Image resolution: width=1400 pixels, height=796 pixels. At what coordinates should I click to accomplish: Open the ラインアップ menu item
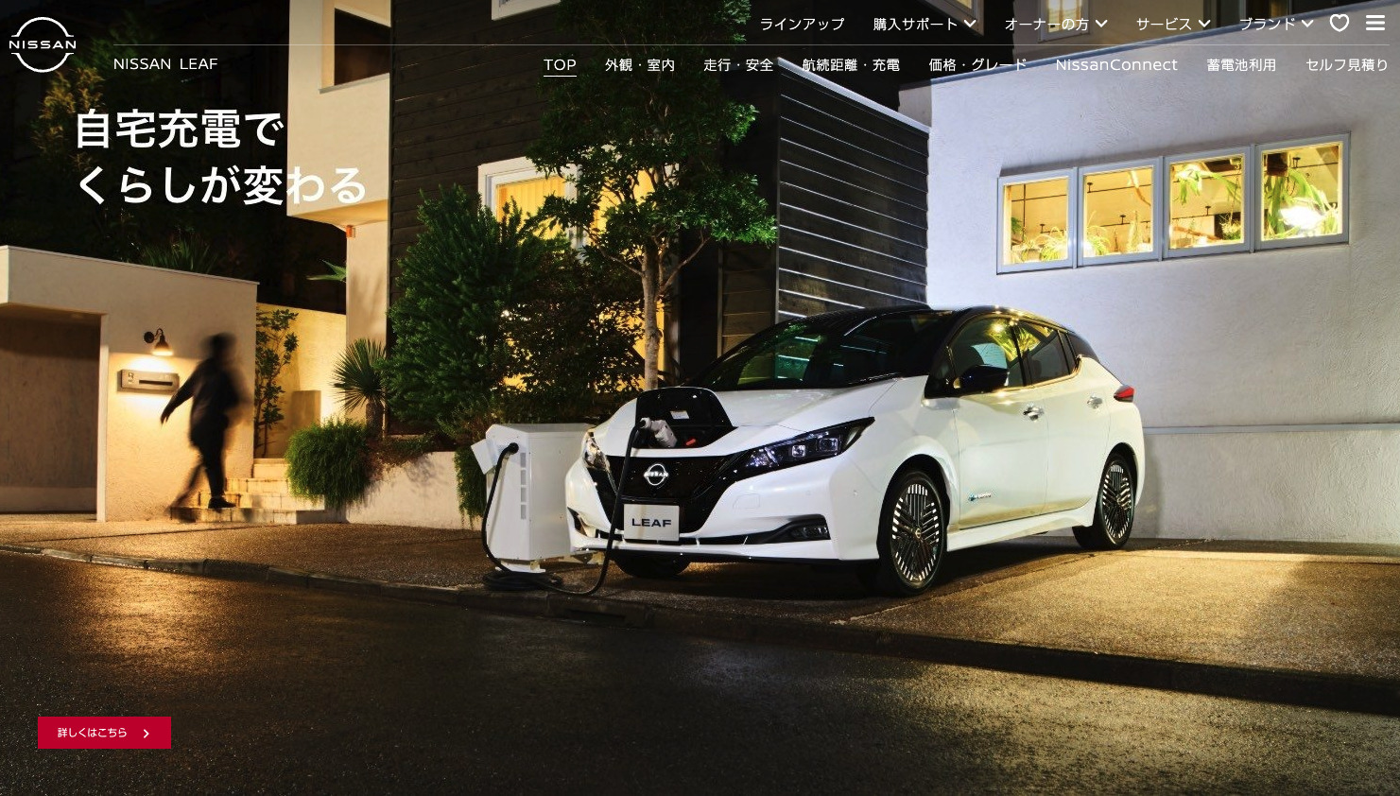[802, 24]
